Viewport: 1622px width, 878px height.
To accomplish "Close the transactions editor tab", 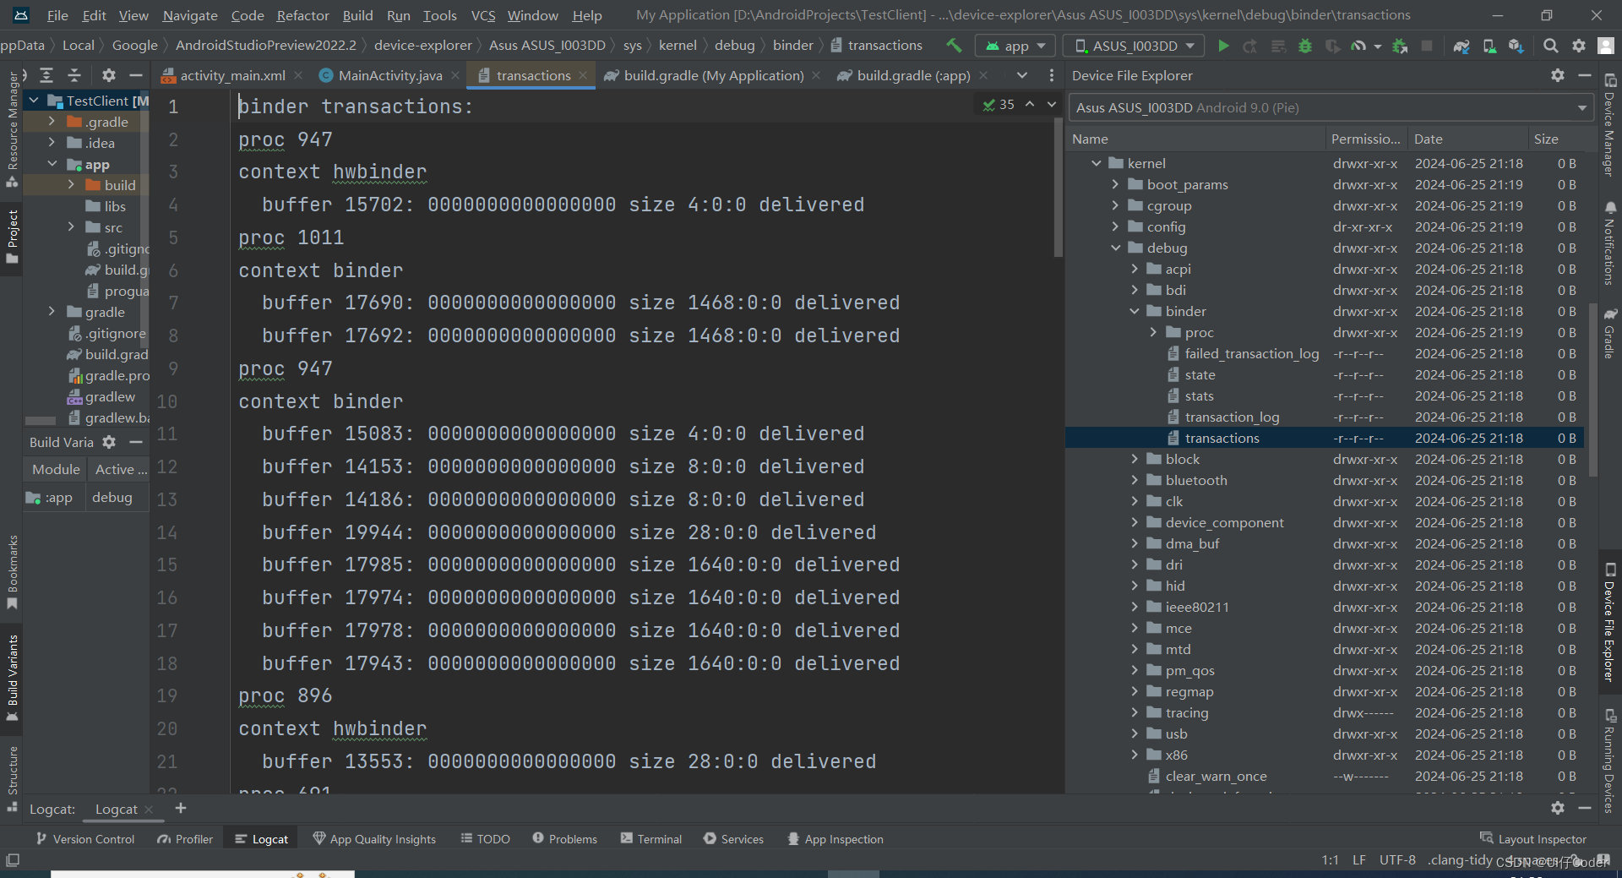I will [583, 75].
